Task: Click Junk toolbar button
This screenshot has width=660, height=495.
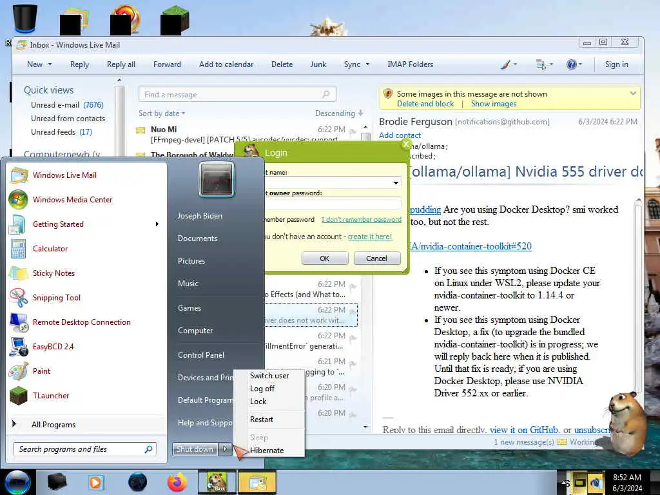Action: tap(318, 64)
